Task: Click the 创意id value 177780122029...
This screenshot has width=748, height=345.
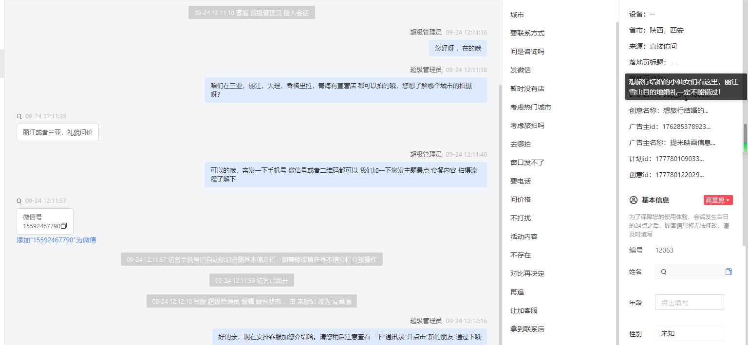Action: coord(679,175)
